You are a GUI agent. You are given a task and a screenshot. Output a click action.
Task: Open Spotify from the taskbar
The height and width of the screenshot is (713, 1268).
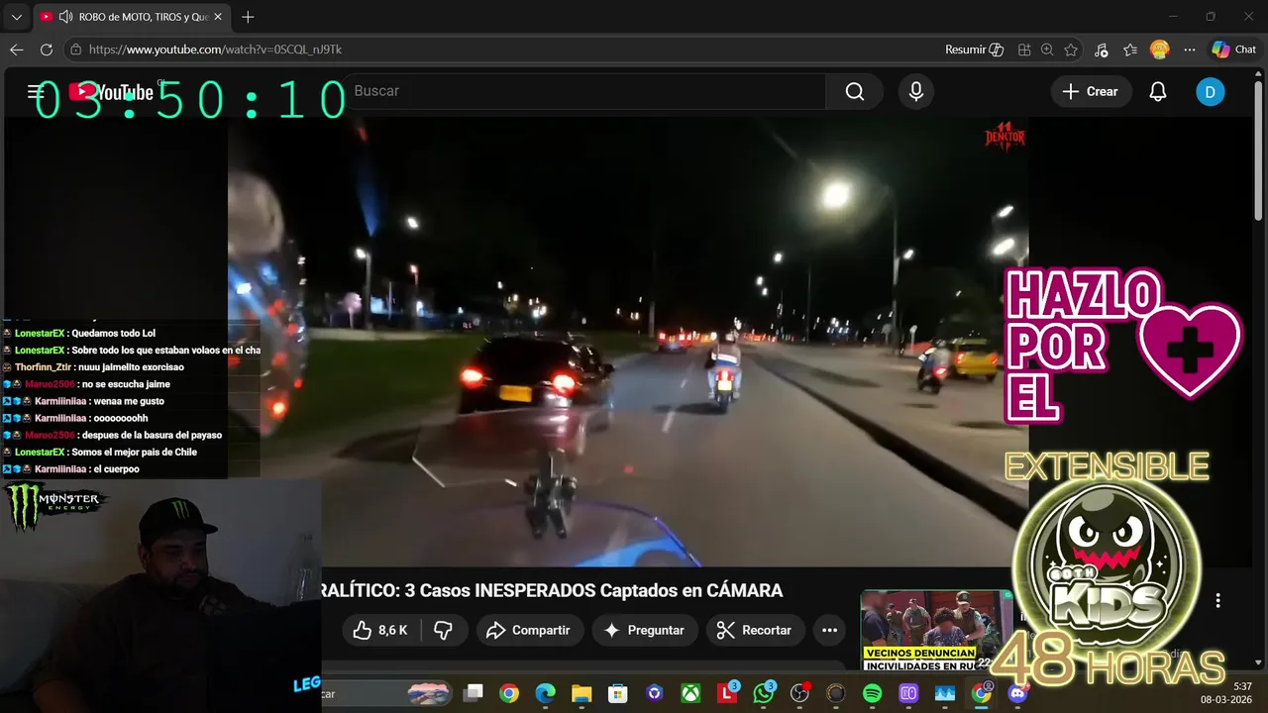(x=872, y=693)
